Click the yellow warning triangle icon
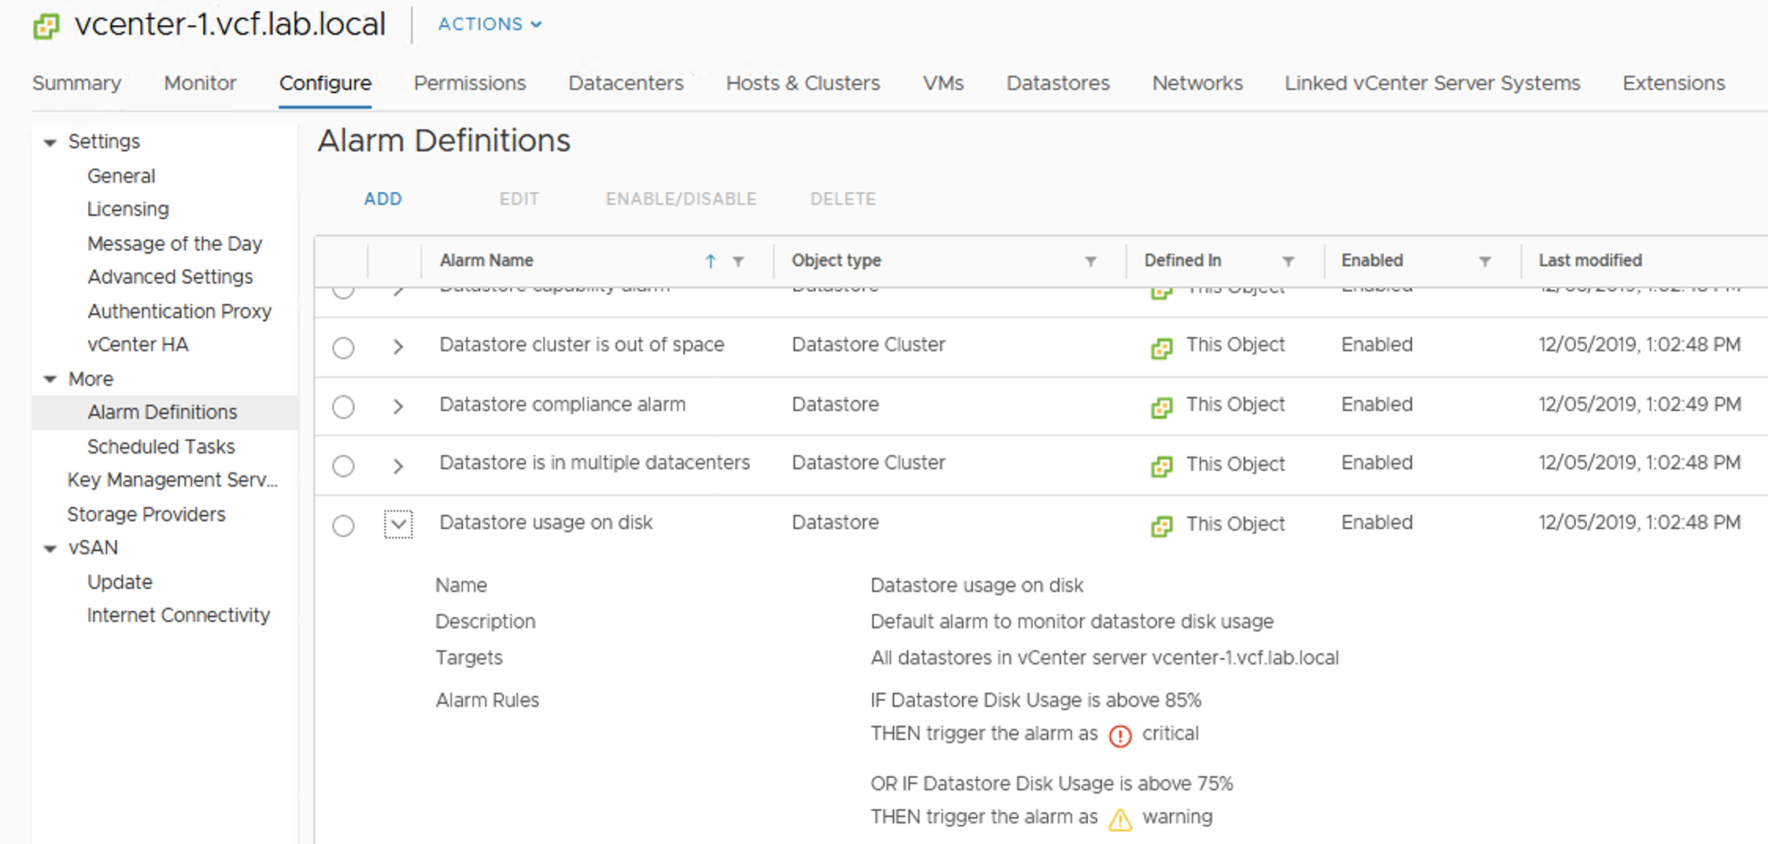The width and height of the screenshot is (1768, 844). coord(1120,820)
